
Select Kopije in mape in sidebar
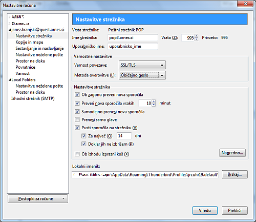tap(29, 42)
